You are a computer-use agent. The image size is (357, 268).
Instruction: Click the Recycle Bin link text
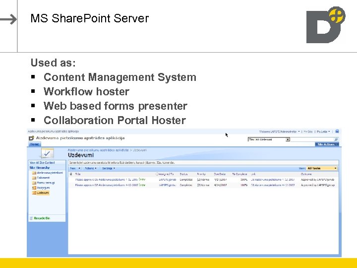(x=42, y=218)
